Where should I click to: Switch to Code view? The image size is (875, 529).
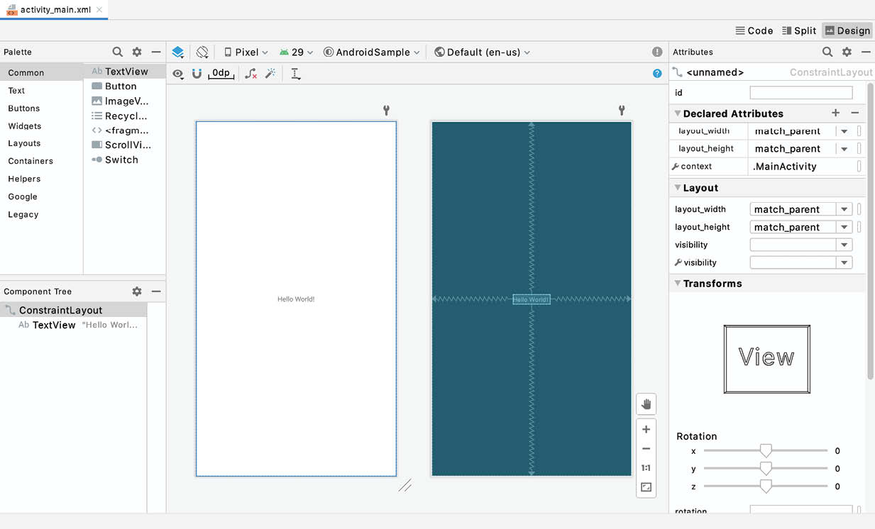pyautogui.click(x=754, y=30)
